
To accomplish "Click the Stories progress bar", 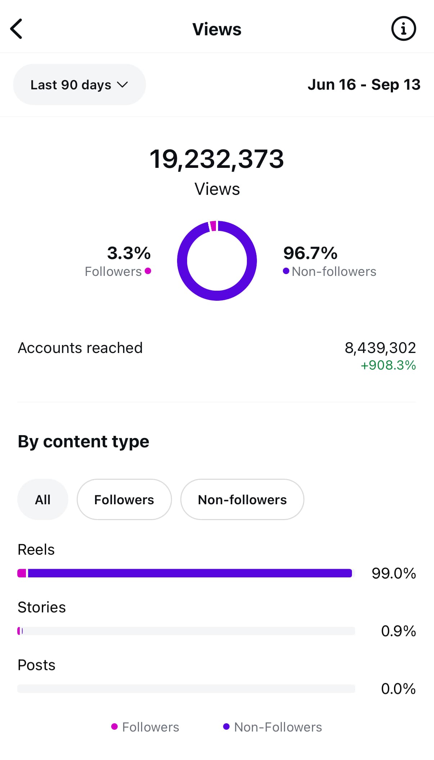I will (x=186, y=631).
